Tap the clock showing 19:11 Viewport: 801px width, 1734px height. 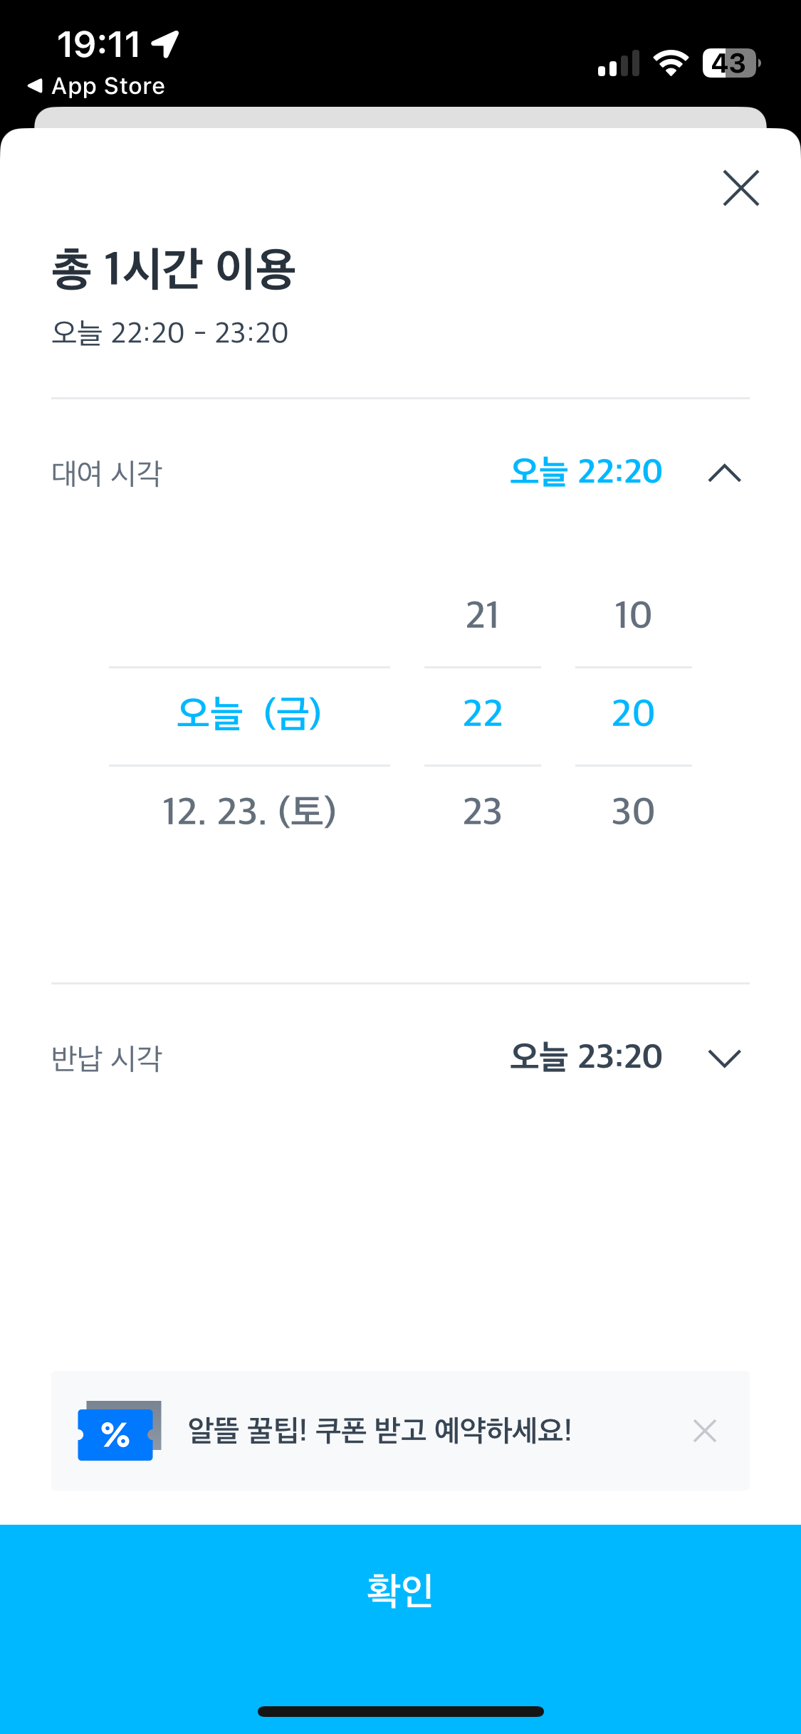coord(100,43)
